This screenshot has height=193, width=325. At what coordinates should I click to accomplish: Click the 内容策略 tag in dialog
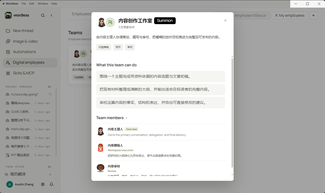pos(104,47)
